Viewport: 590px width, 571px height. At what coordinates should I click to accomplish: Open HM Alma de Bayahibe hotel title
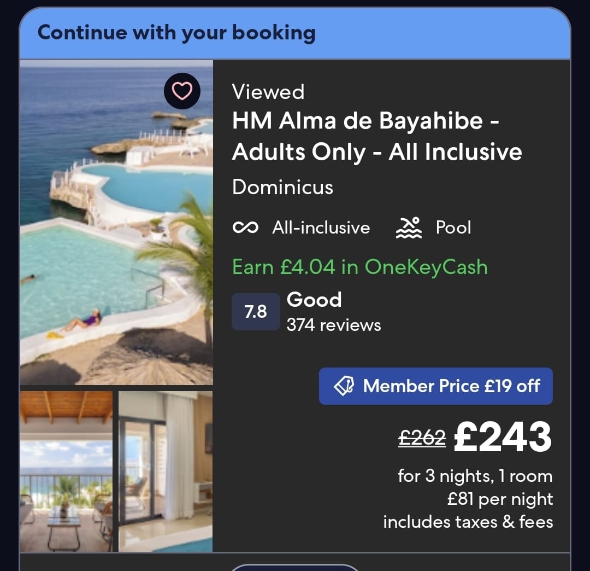click(x=377, y=136)
